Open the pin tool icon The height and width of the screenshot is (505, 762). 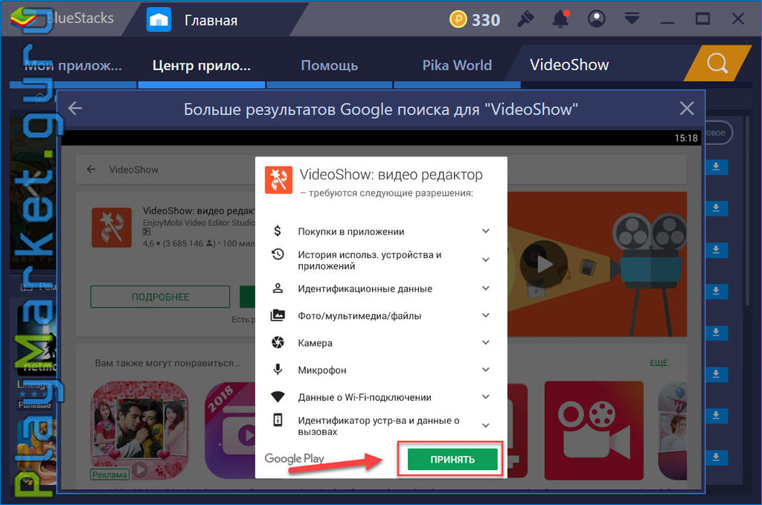[525, 19]
